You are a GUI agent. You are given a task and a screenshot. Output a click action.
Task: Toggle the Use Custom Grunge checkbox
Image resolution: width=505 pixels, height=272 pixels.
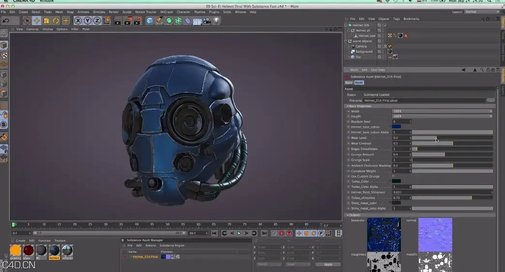tap(394, 176)
